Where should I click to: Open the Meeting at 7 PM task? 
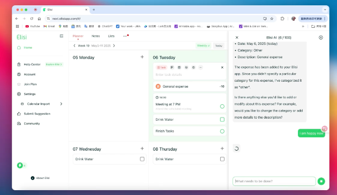coord(190,103)
